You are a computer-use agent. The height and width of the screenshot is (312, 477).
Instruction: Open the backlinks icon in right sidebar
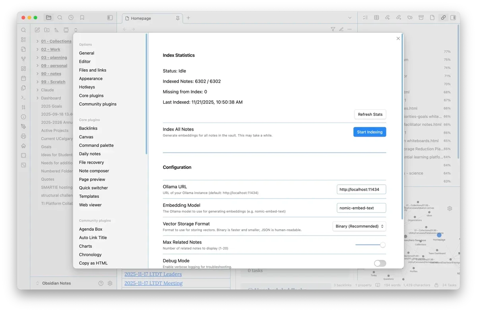click(x=388, y=18)
